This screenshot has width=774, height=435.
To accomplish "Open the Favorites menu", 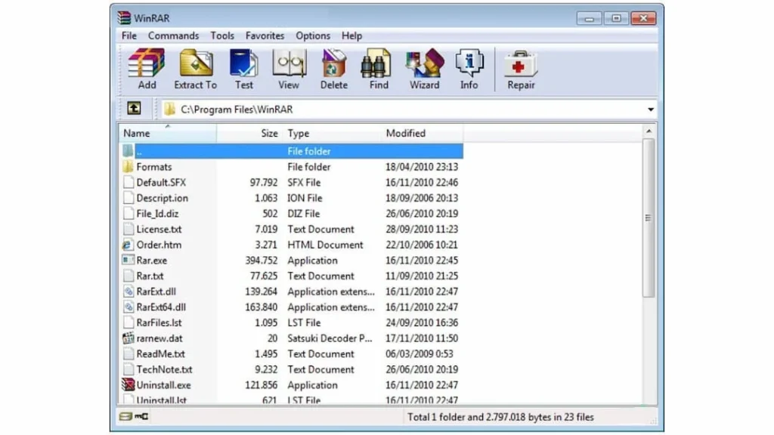I will pos(265,35).
